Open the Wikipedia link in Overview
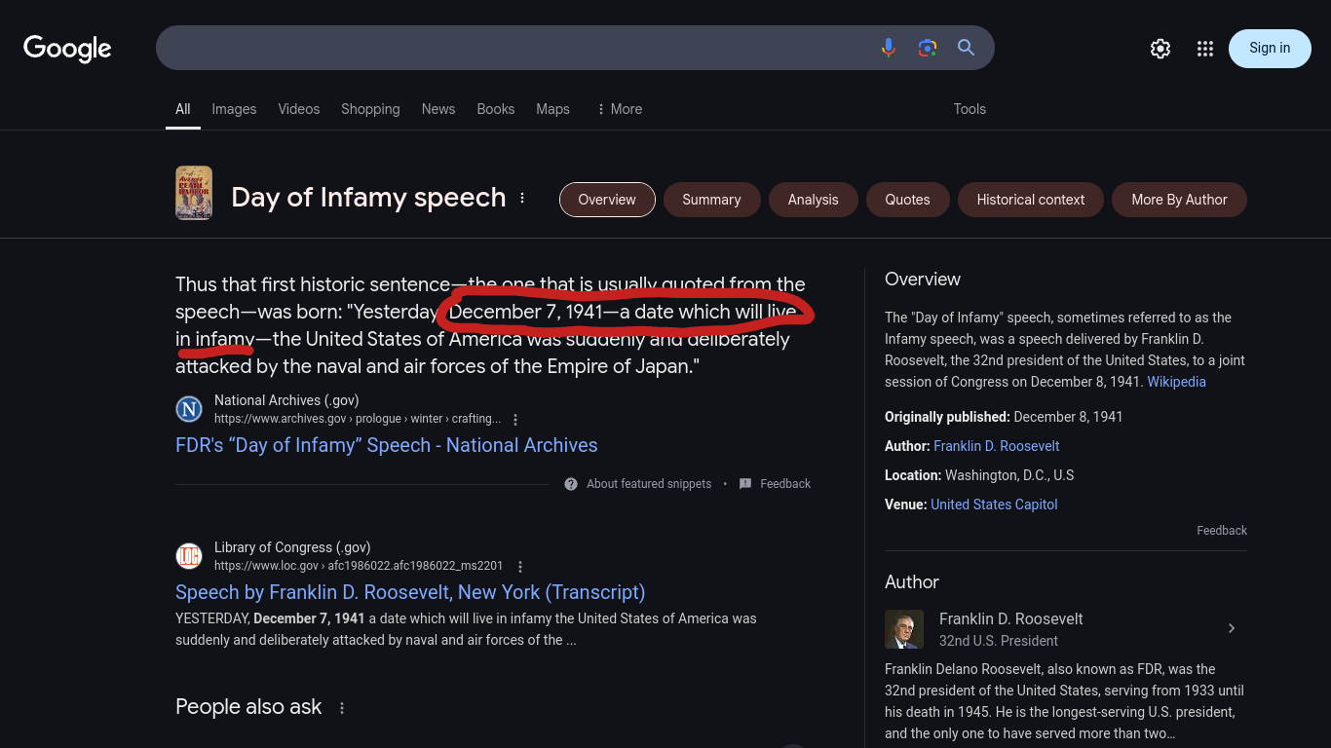This screenshot has width=1331, height=748. pos(1176,382)
